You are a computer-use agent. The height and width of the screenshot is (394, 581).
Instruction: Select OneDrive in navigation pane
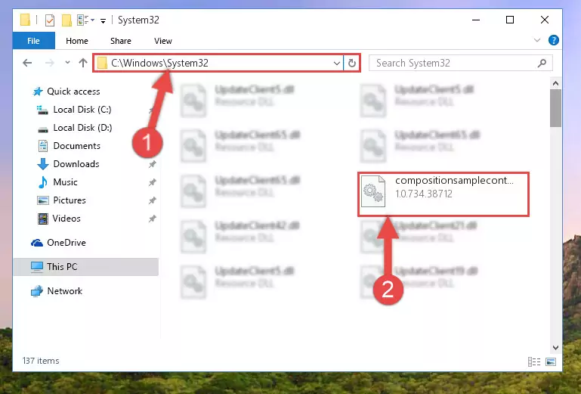(66, 243)
